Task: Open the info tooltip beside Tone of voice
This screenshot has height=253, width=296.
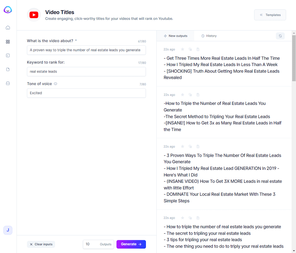Action: [x=55, y=84]
